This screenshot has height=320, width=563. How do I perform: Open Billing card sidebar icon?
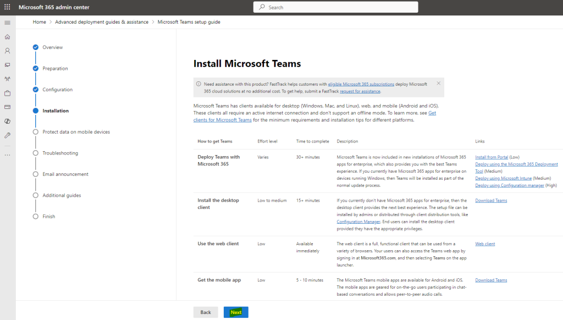tap(8, 107)
